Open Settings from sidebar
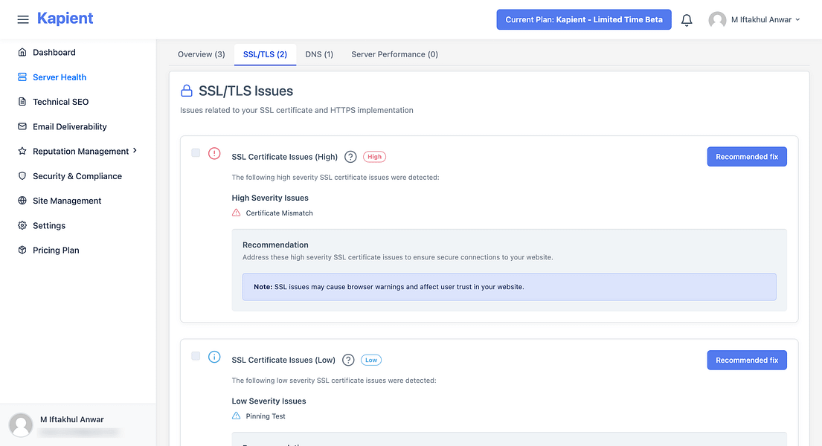 [x=49, y=225]
